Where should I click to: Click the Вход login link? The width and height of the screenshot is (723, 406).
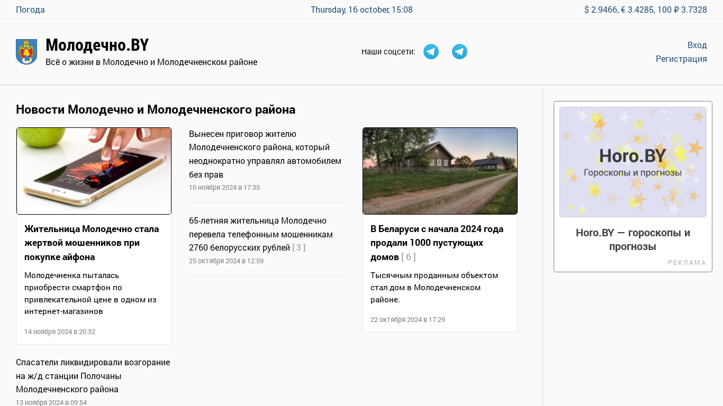coord(697,45)
